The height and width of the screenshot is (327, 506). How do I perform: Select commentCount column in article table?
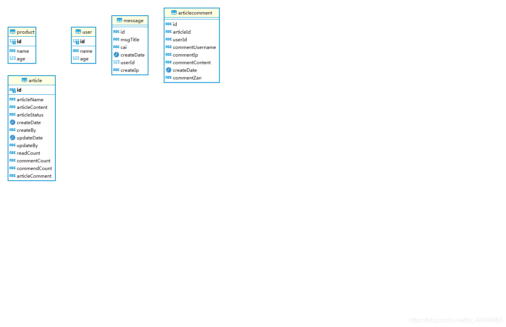tap(32, 160)
